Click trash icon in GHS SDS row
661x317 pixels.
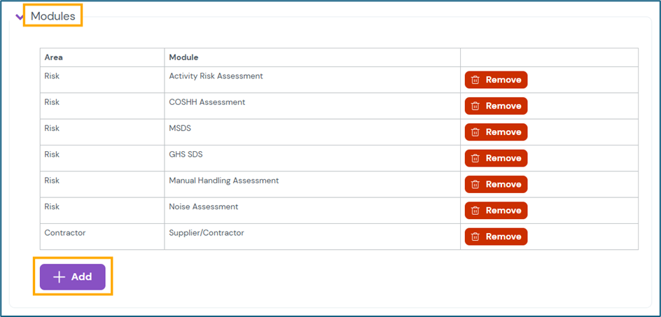point(475,158)
